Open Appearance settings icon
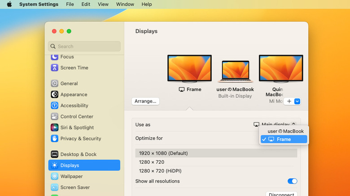Screen dimensions: 350x196 point(54,94)
